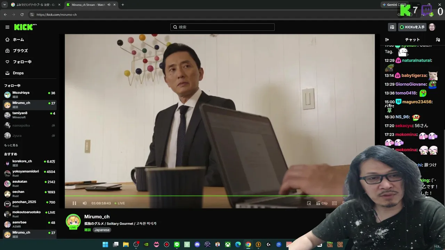This screenshot has height=250, width=445.
Task: Close the Mirumo_ch Stream browser tab
Action: click(114, 5)
